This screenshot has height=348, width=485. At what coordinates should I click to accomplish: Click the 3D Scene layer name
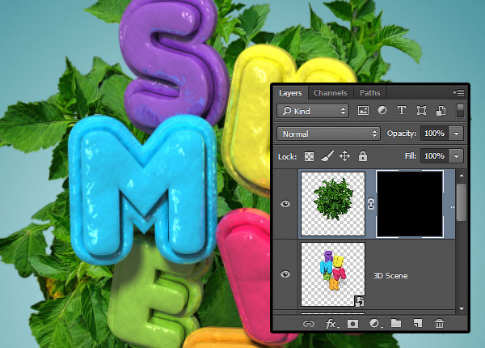[390, 276]
